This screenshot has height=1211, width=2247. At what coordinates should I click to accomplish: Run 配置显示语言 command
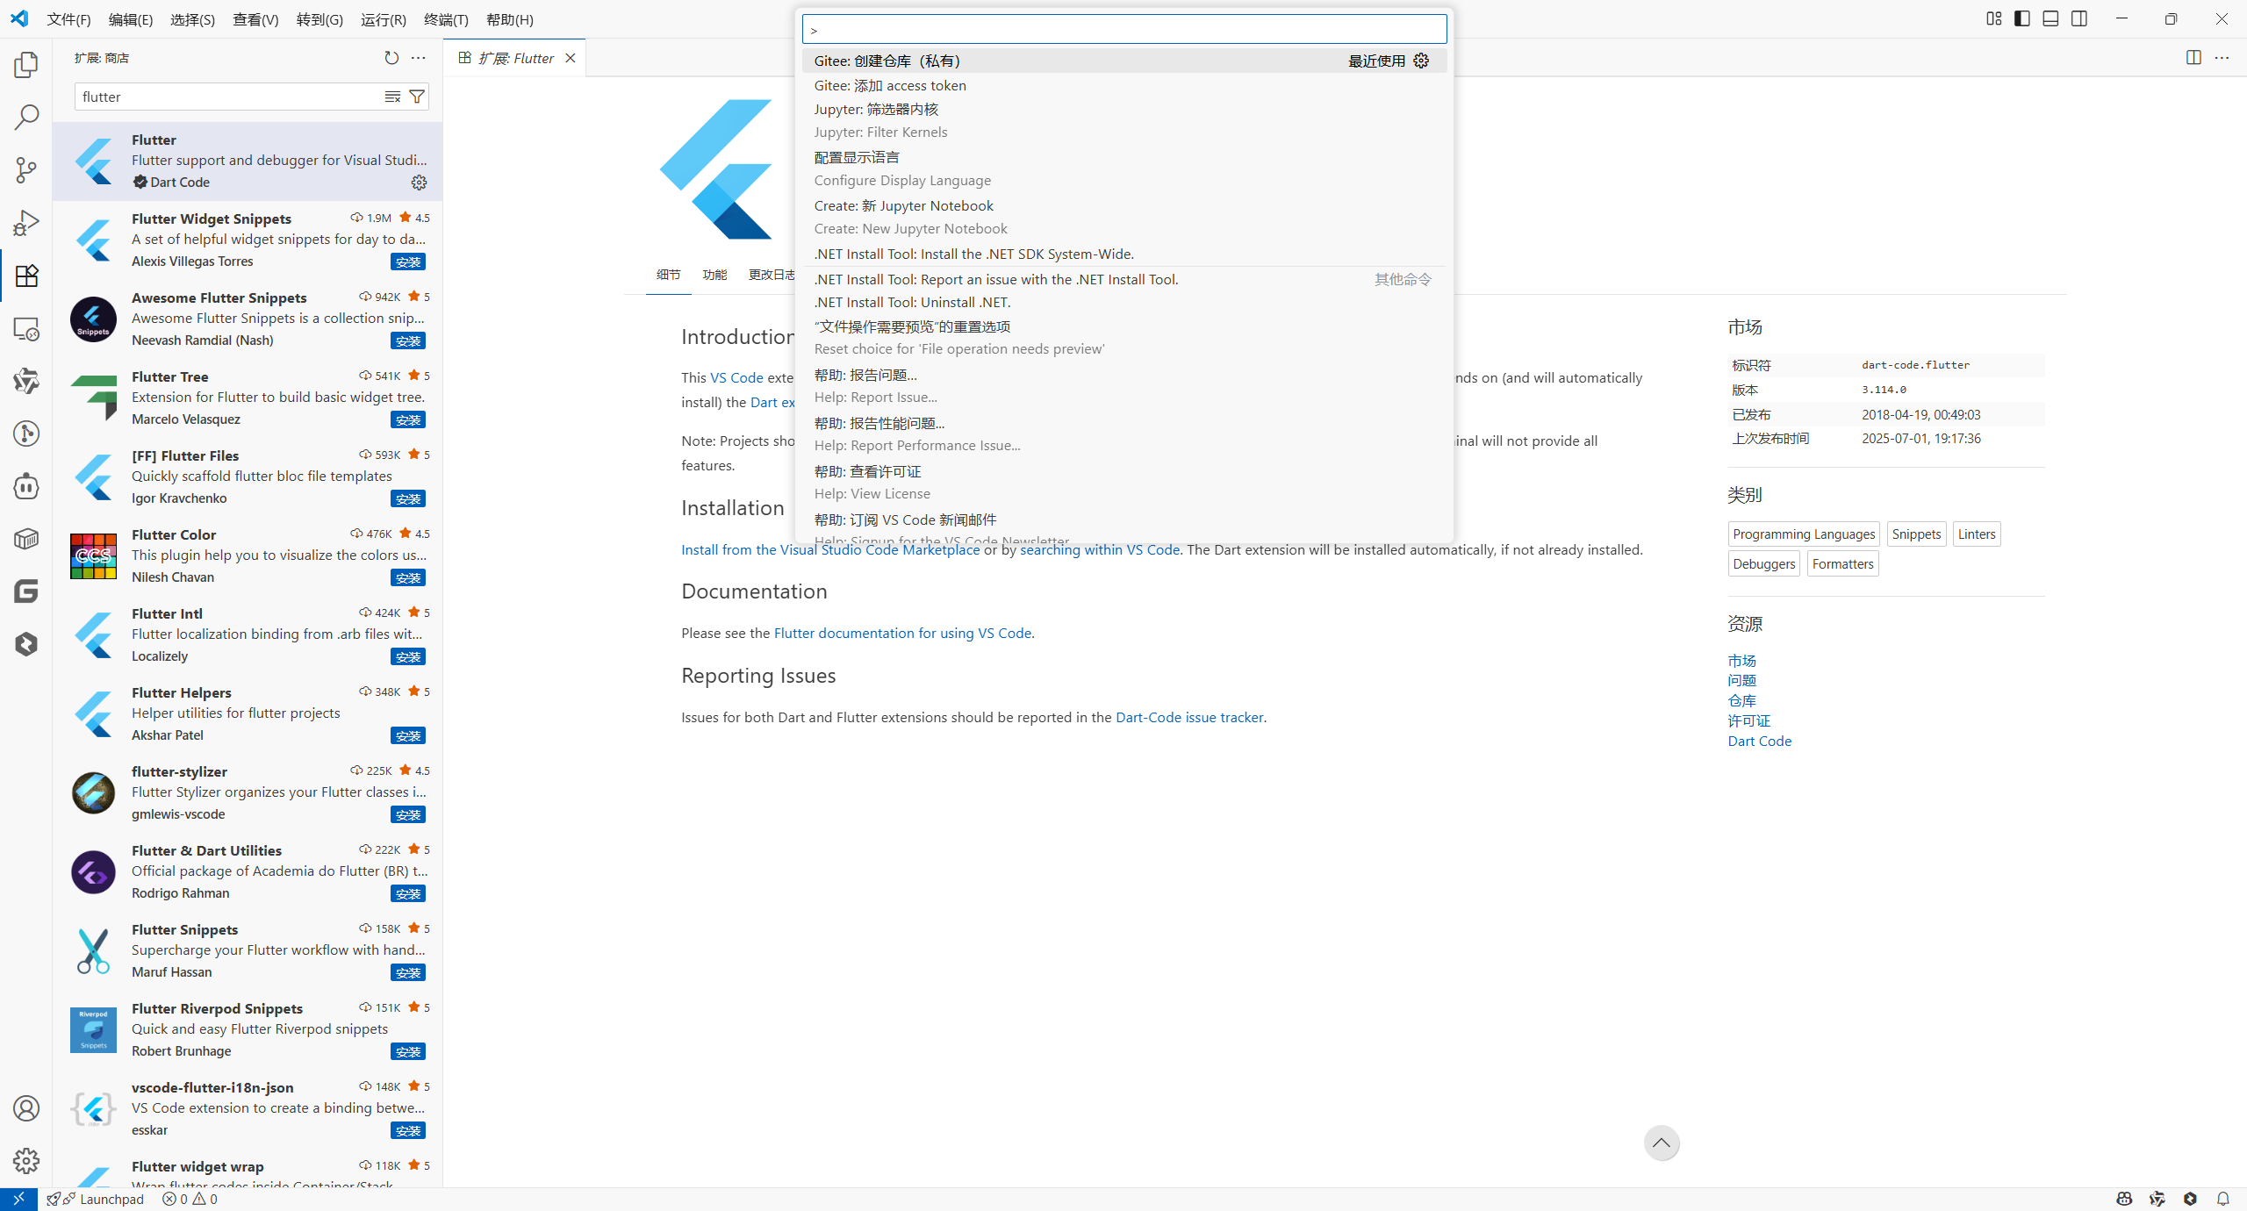tap(1124, 168)
